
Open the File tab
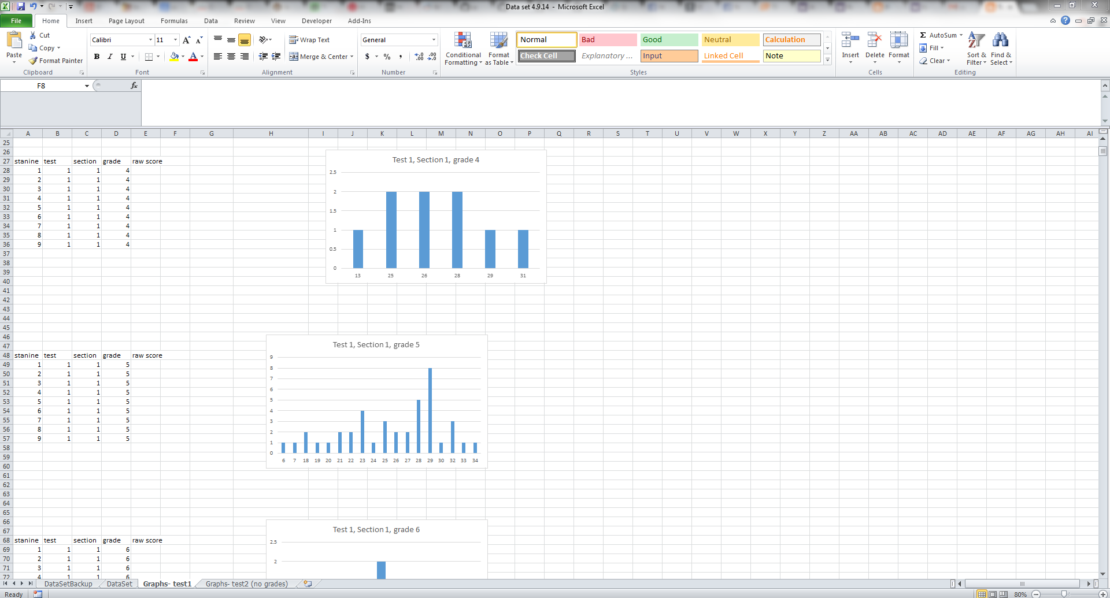pyautogui.click(x=16, y=21)
